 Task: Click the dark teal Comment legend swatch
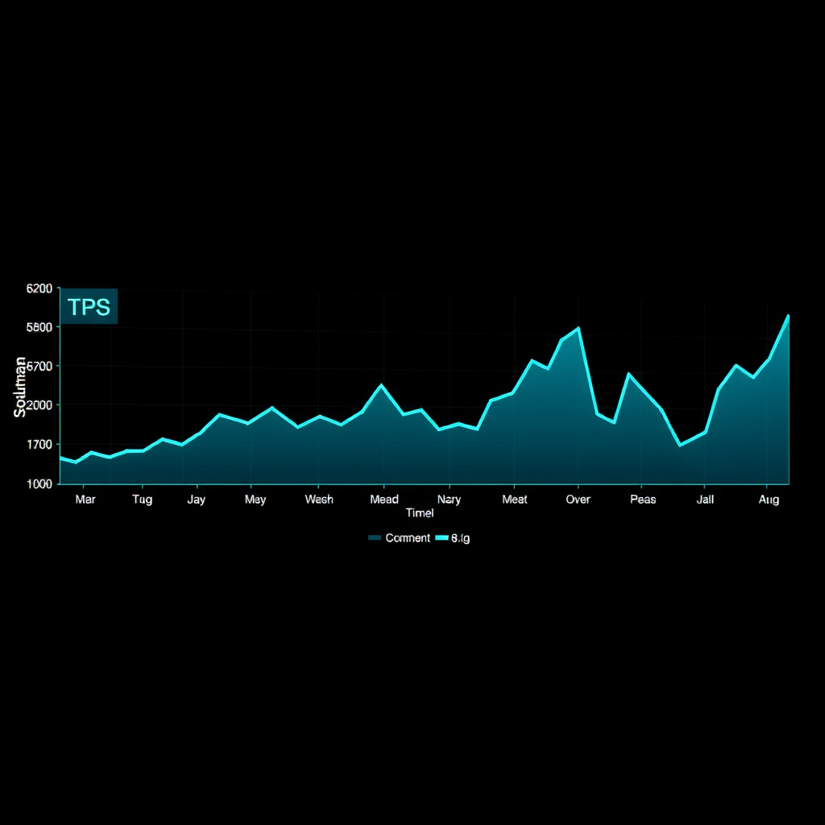tap(375, 538)
